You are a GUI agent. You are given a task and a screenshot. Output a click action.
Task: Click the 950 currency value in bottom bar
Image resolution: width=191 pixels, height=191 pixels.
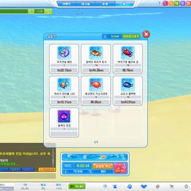coord(43,188)
